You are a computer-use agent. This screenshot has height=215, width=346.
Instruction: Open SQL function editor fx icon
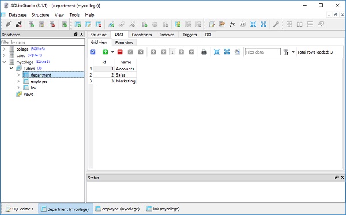click(x=232, y=24)
